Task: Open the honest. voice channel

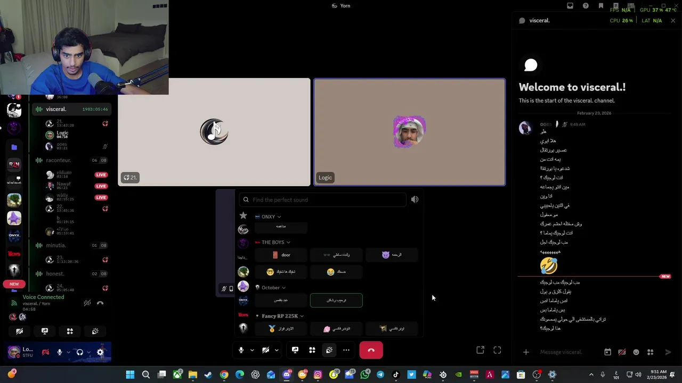Action: coord(71,273)
